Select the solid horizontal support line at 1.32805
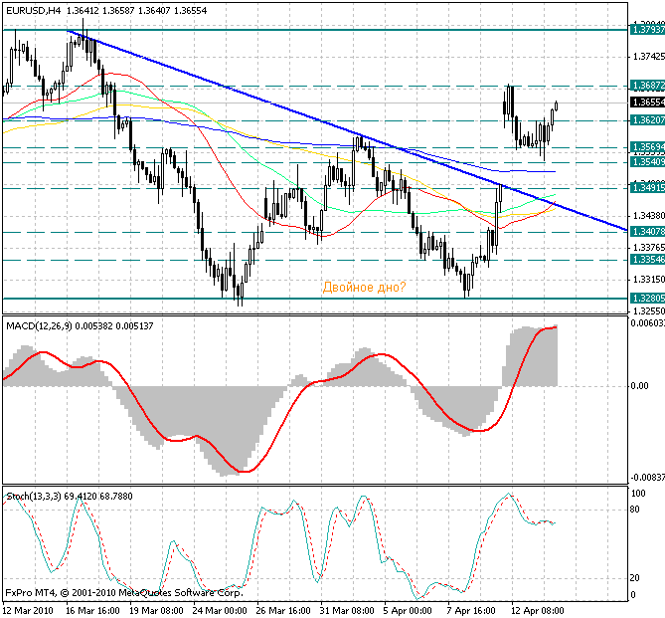Viewport: 665px width, 618px height. [315, 299]
